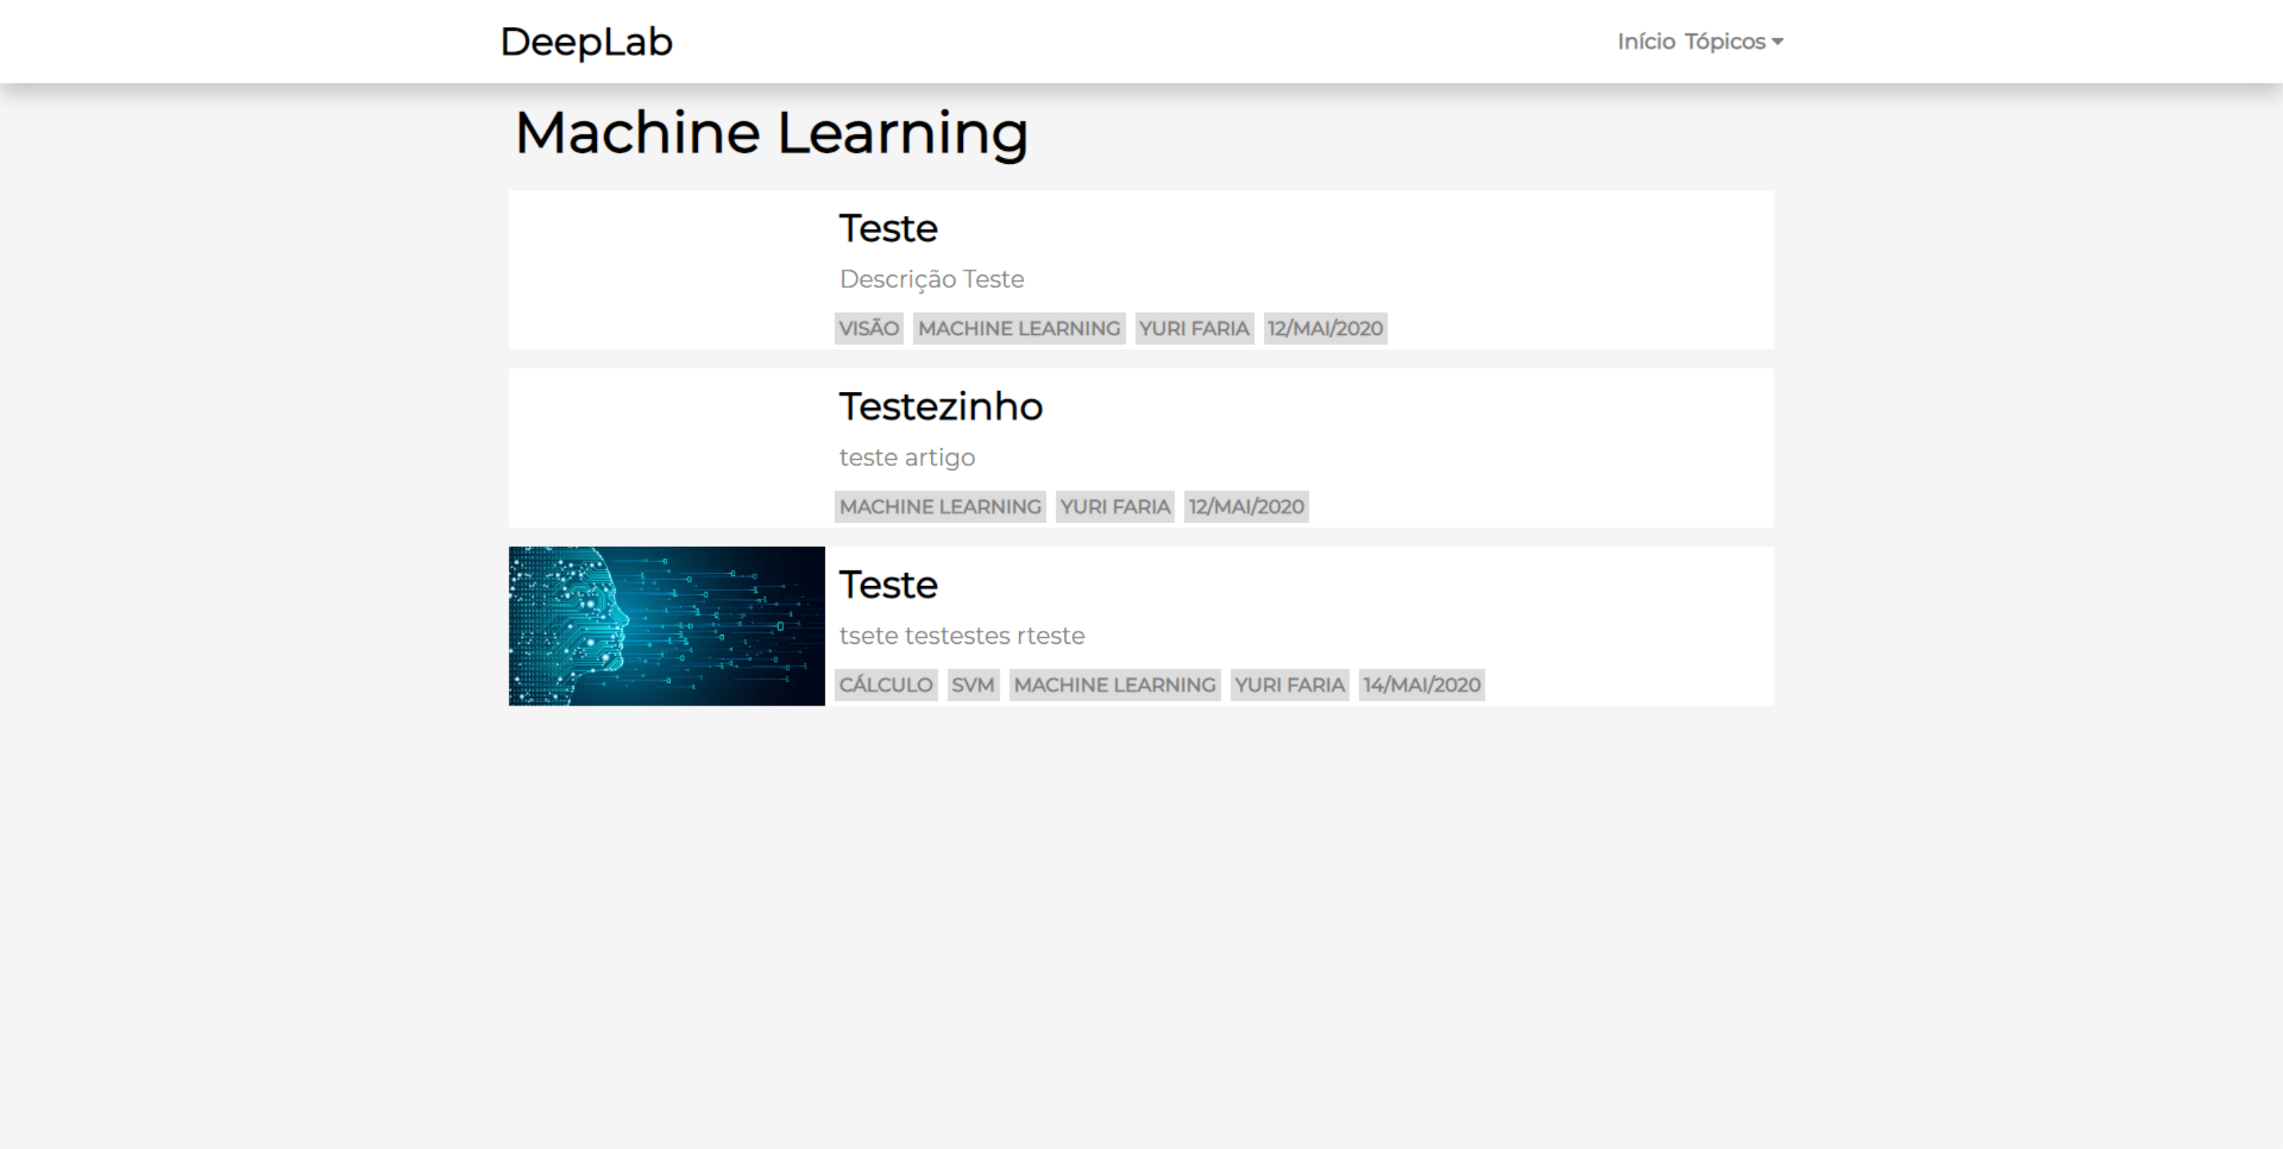This screenshot has width=2283, height=1149.
Task: Open the DeepLab home logo link
Action: (x=585, y=42)
